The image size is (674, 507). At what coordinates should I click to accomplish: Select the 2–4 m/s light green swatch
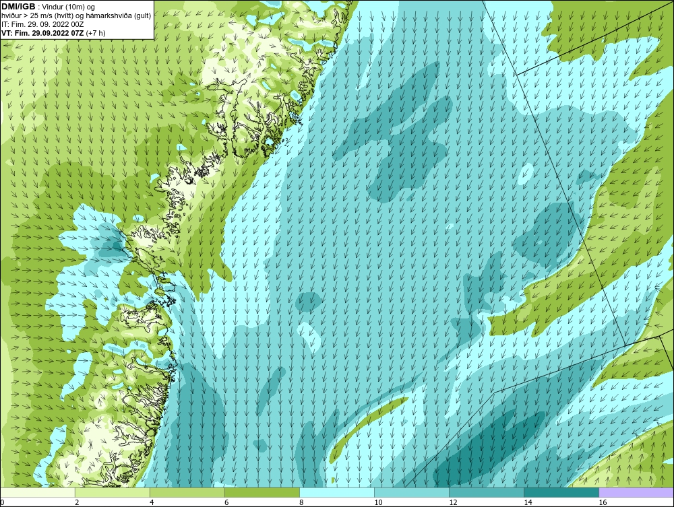112,492
